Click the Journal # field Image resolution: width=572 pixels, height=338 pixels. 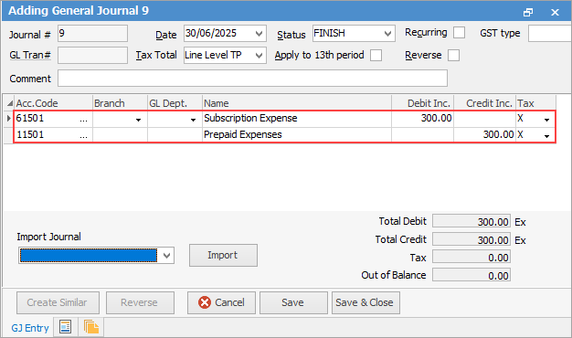(92, 34)
